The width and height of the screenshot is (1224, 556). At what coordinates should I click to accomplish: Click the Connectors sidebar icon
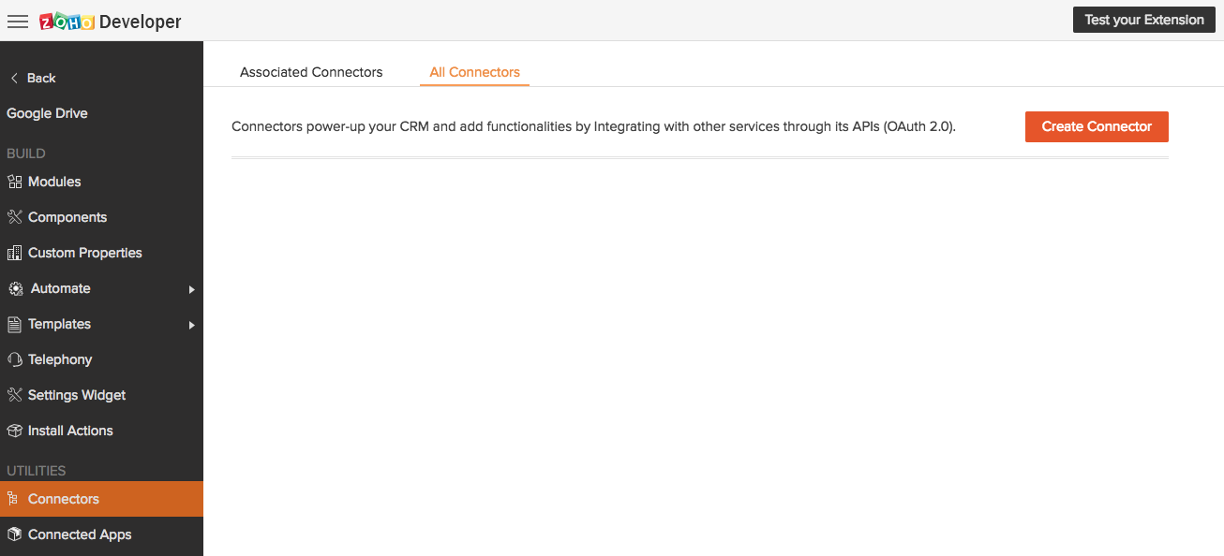pos(13,499)
